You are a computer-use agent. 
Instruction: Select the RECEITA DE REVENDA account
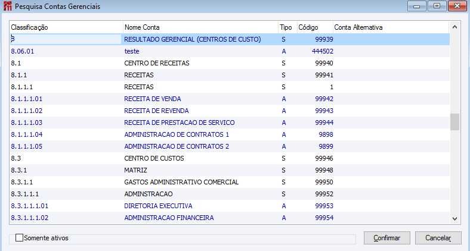[x=230, y=111]
